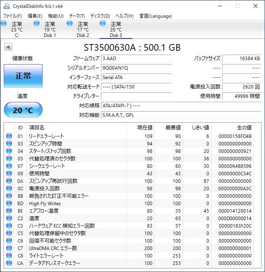265x272 pixels.
Task: Click blue status orb for Disk 1
Action: tap(37, 23)
